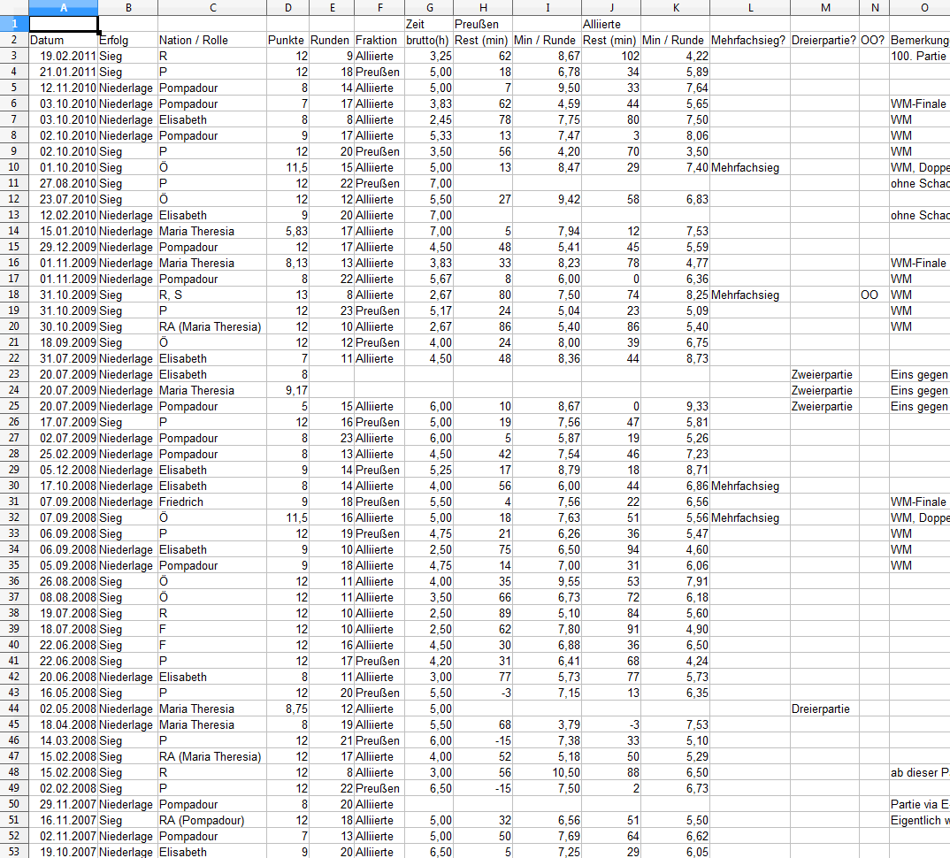Select row 44 header
This screenshot has width=950, height=858.
[x=14, y=709]
